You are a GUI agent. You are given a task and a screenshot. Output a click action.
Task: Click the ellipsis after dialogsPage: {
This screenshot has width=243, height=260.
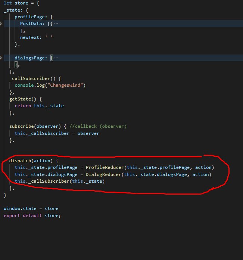click(x=56, y=58)
